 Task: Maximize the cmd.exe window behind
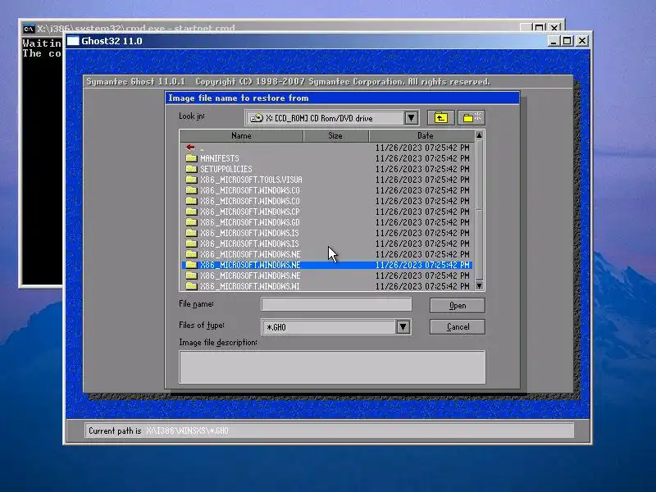[540, 28]
